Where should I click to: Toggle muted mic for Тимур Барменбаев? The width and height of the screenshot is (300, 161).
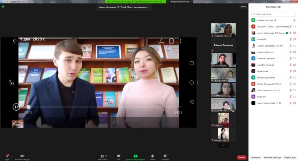pyautogui.click(x=291, y=103)
